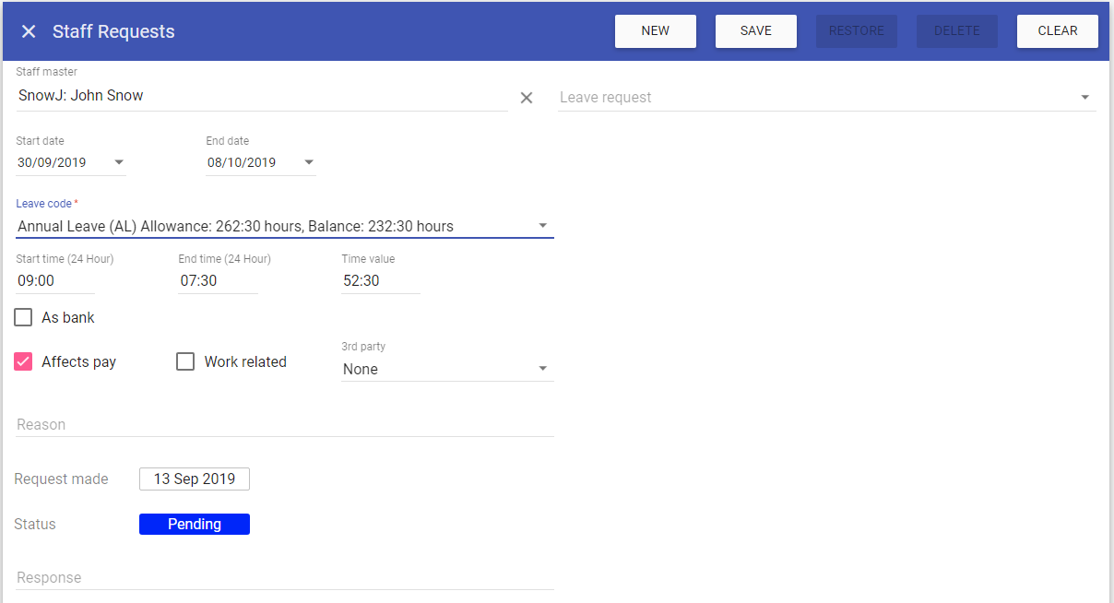Image resolution: width=1114 pixels, height=603 pixels.
Task: Uncheck the Affects pay checkbox
Action: [23, 361]
